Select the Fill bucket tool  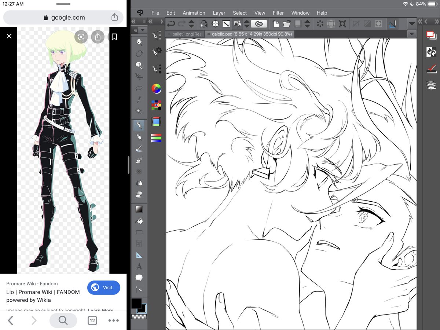[x=139, y=221]
